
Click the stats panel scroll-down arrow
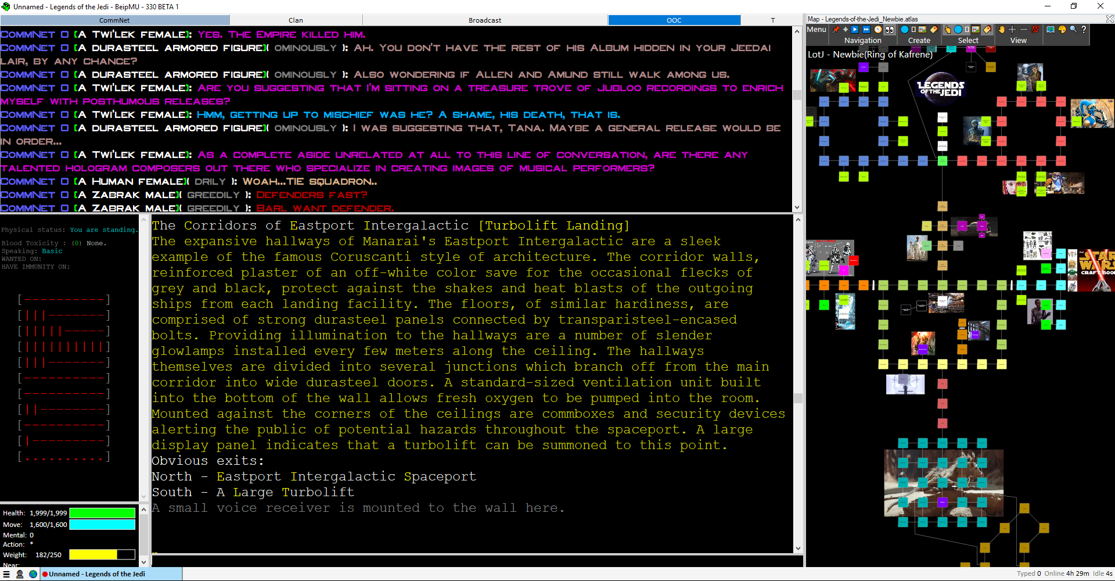(144, 562)
